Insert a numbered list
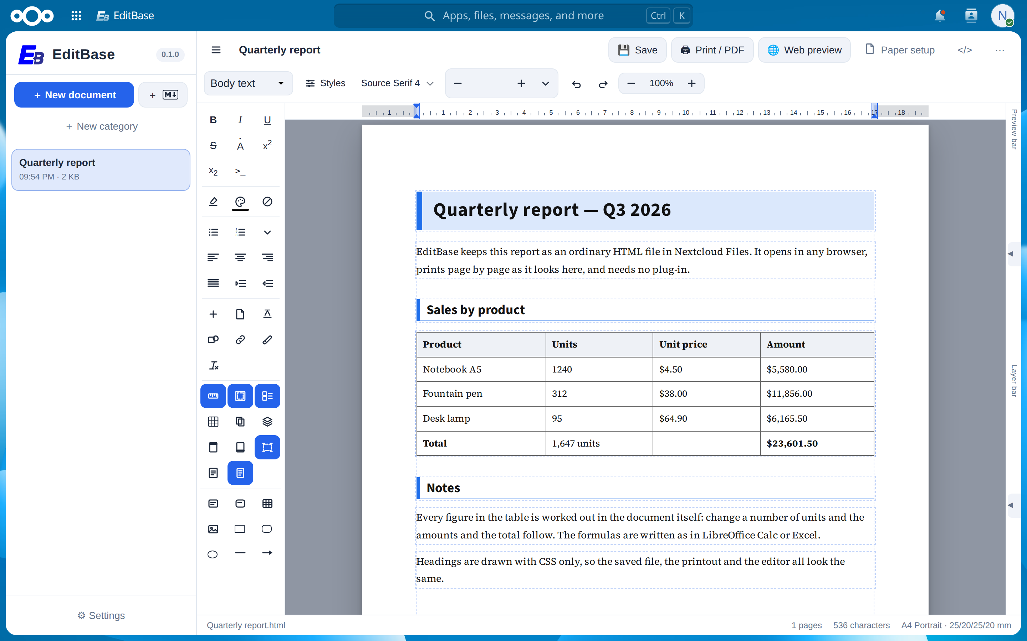The width and height of the screenshot is (1027, 641). point(240,232)
